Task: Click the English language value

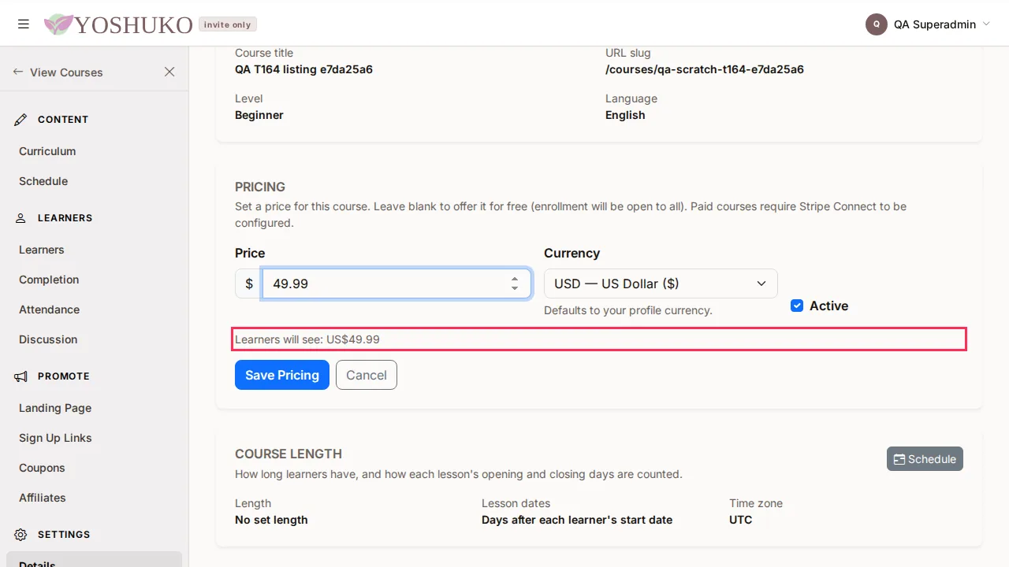Action: 625,115
